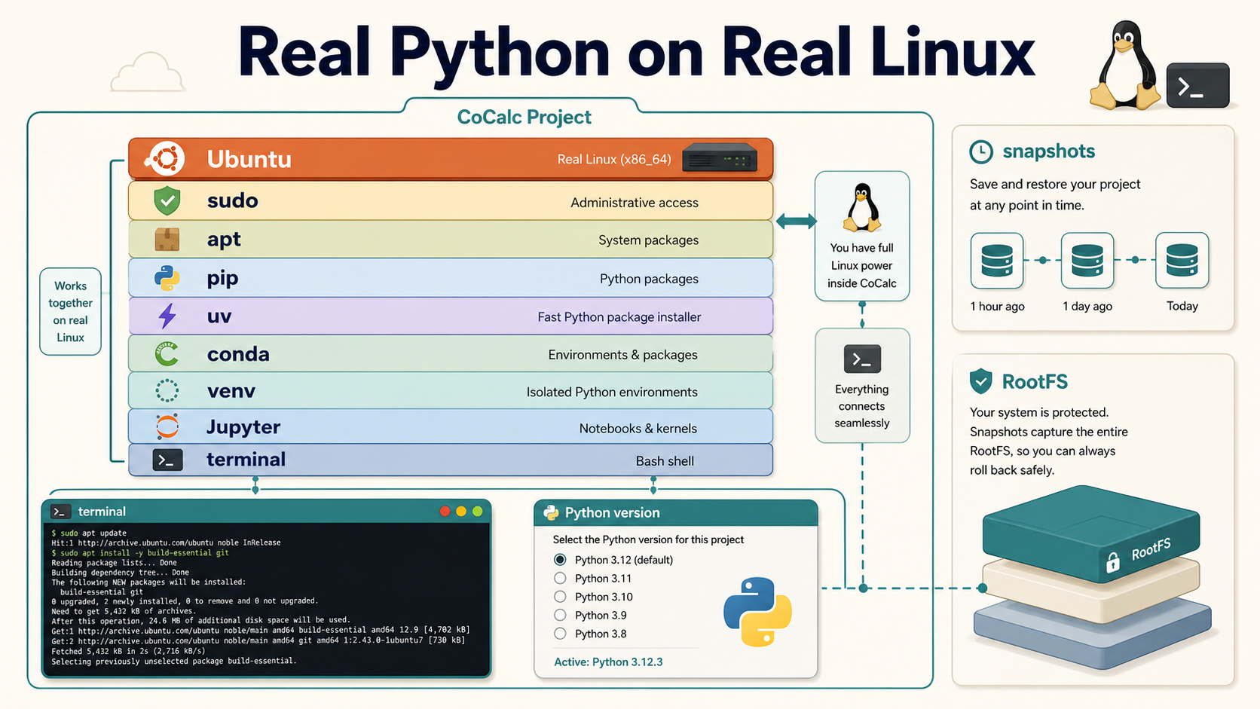Click the yellow dot on terminal window
The height and width of the screenshot is (709, 1260).
(461, 511)
